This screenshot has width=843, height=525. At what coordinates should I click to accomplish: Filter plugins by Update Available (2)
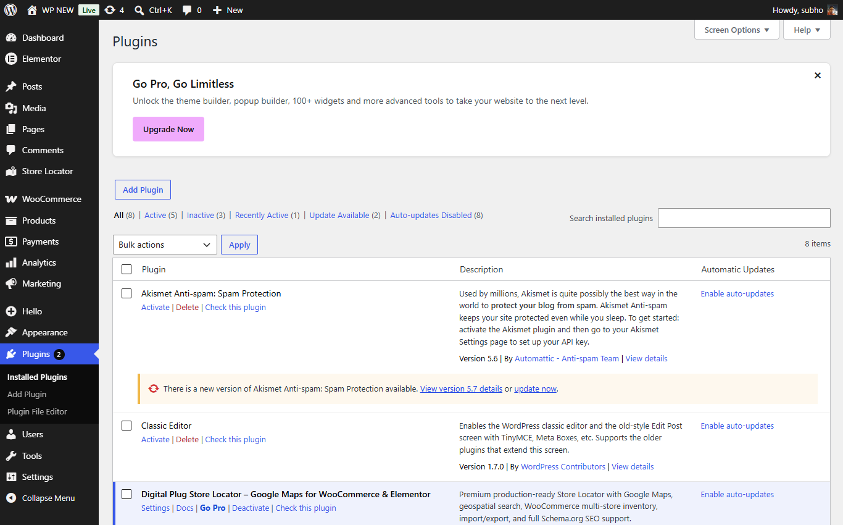[345, 215]
